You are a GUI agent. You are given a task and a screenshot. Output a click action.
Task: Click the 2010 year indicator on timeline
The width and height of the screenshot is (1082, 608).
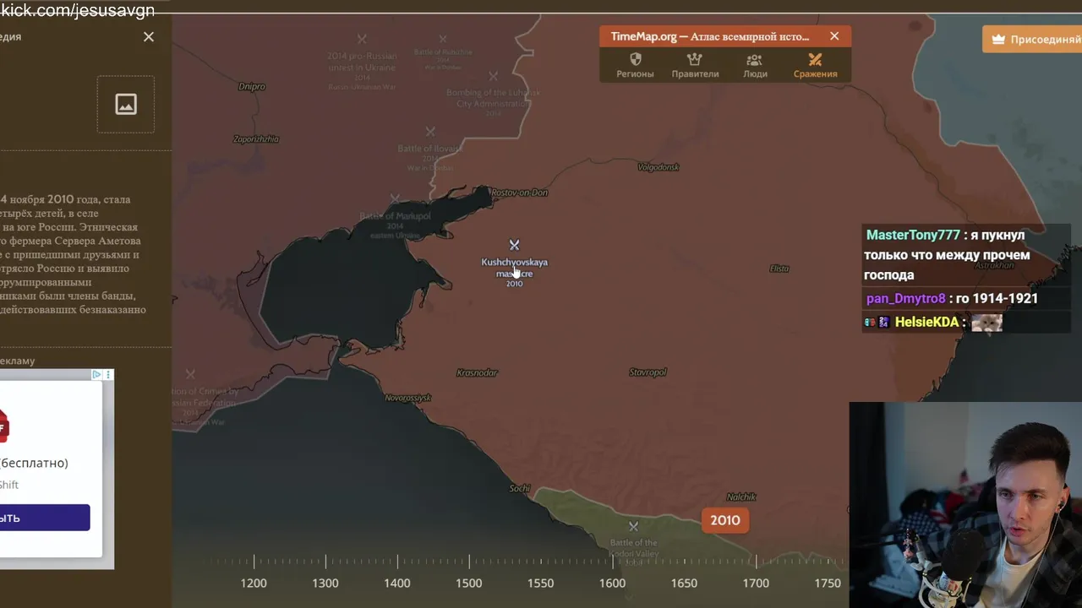(x=724, y=520)
